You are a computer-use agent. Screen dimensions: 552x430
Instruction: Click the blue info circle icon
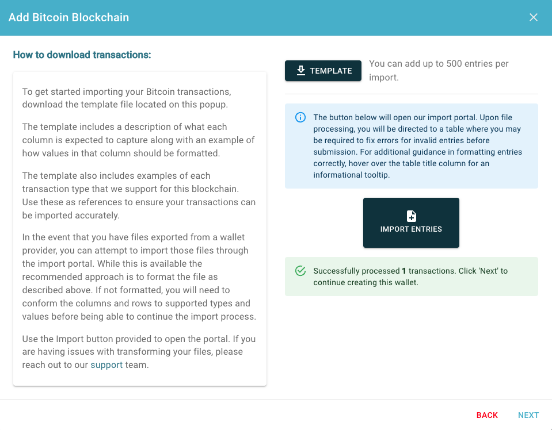click(x=300, y=117)
